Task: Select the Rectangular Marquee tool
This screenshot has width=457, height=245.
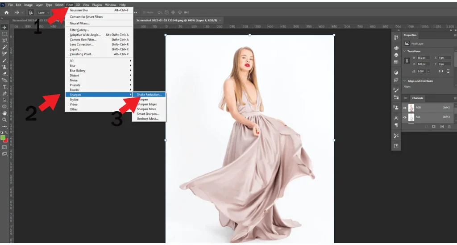Action: (4, 34)
